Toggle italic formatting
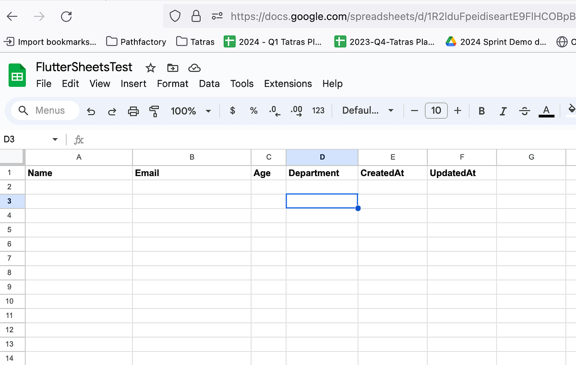576x365 pixels. click(503, 111)
